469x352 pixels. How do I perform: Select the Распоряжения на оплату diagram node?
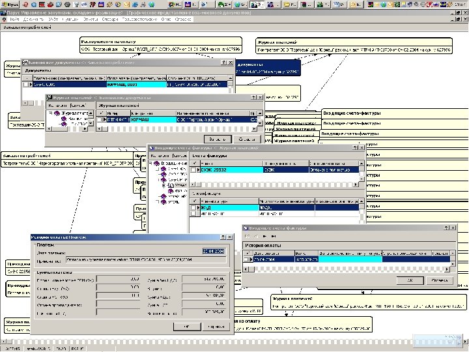point(161,45)
